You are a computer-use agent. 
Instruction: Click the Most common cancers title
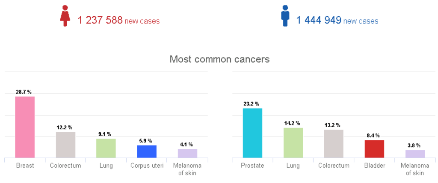pos(219,59)
